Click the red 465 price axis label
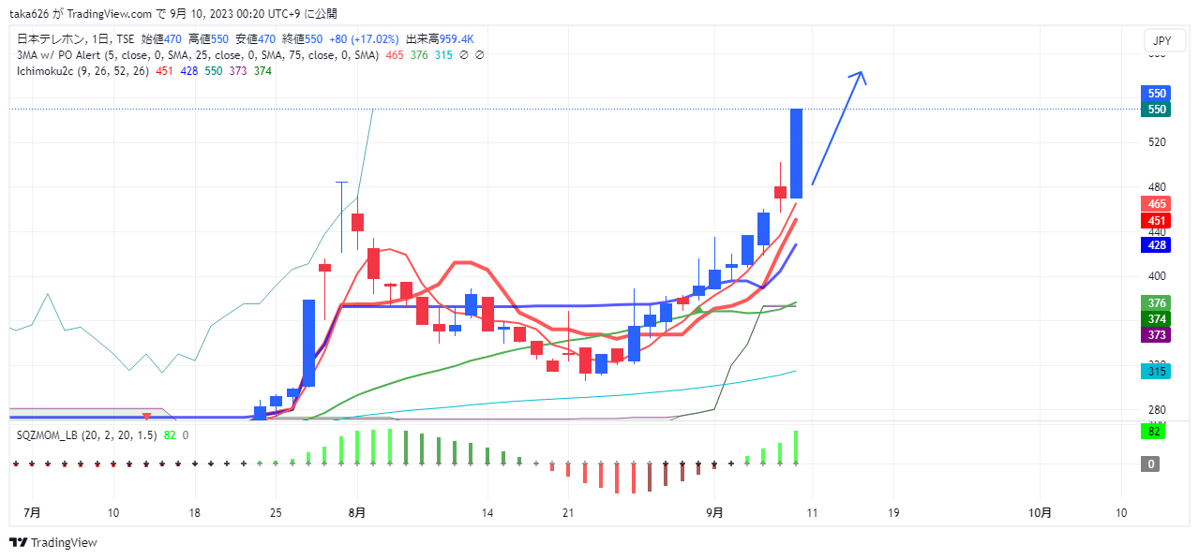The image size is (1199, 559). (1156, 204)
